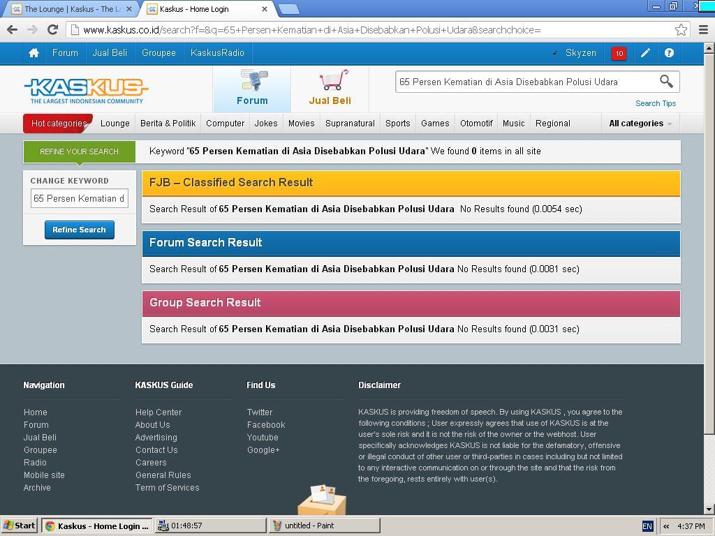
Task: Go back with the browser back arrow
Action: coord(13,30)
